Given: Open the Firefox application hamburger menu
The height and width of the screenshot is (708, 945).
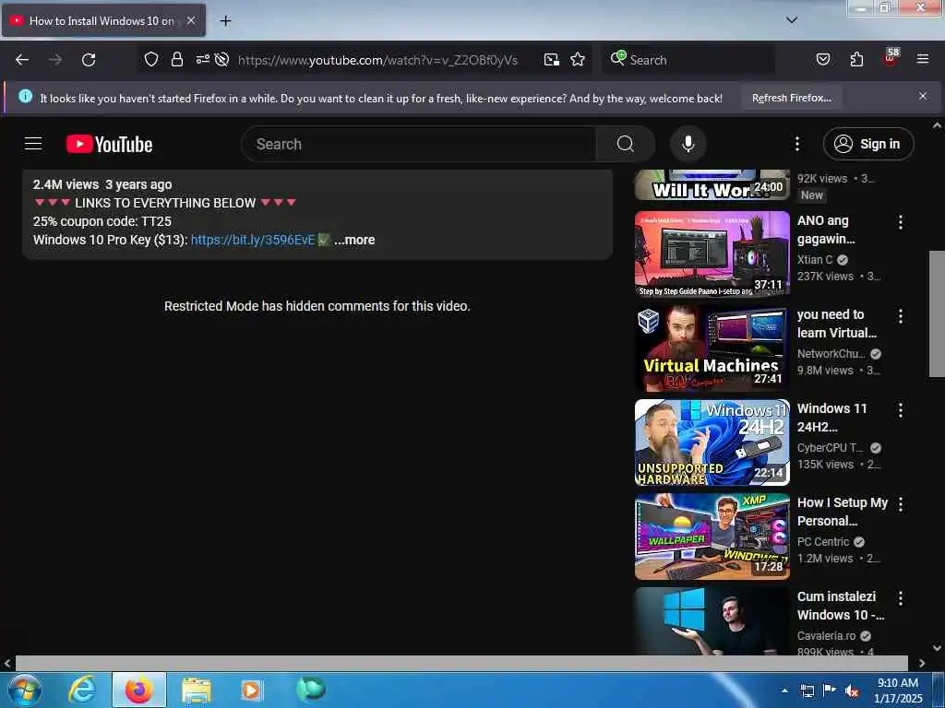Looking at the screenshot, I should (x=922, y=59).
